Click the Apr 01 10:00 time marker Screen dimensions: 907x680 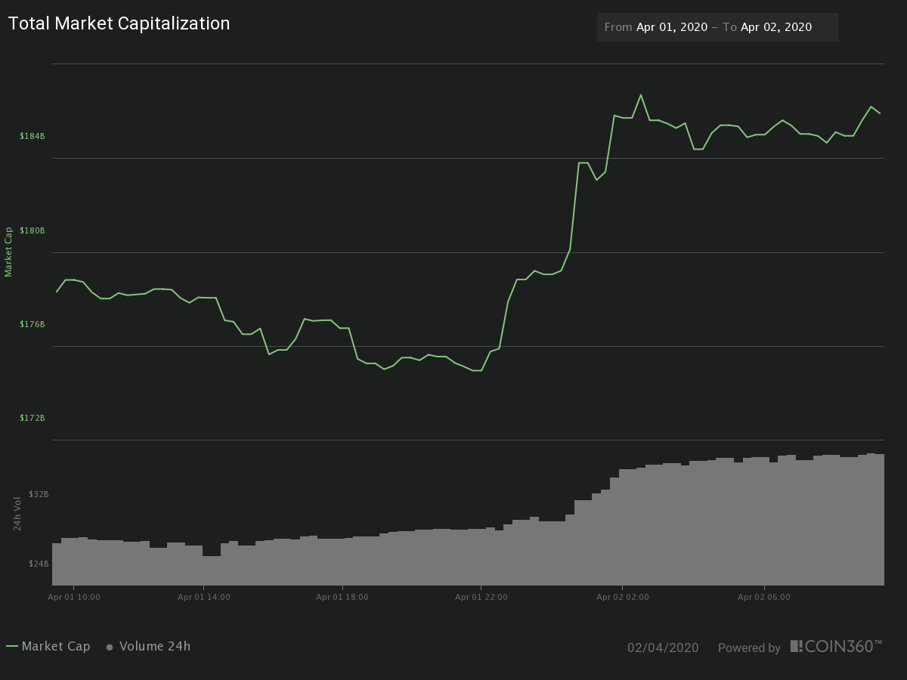click(74, 597)
